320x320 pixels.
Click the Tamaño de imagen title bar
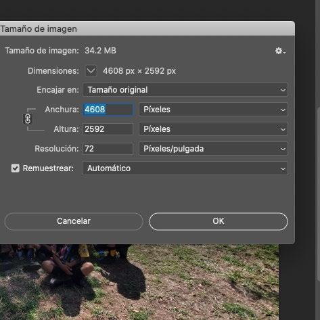pos(147,28)
